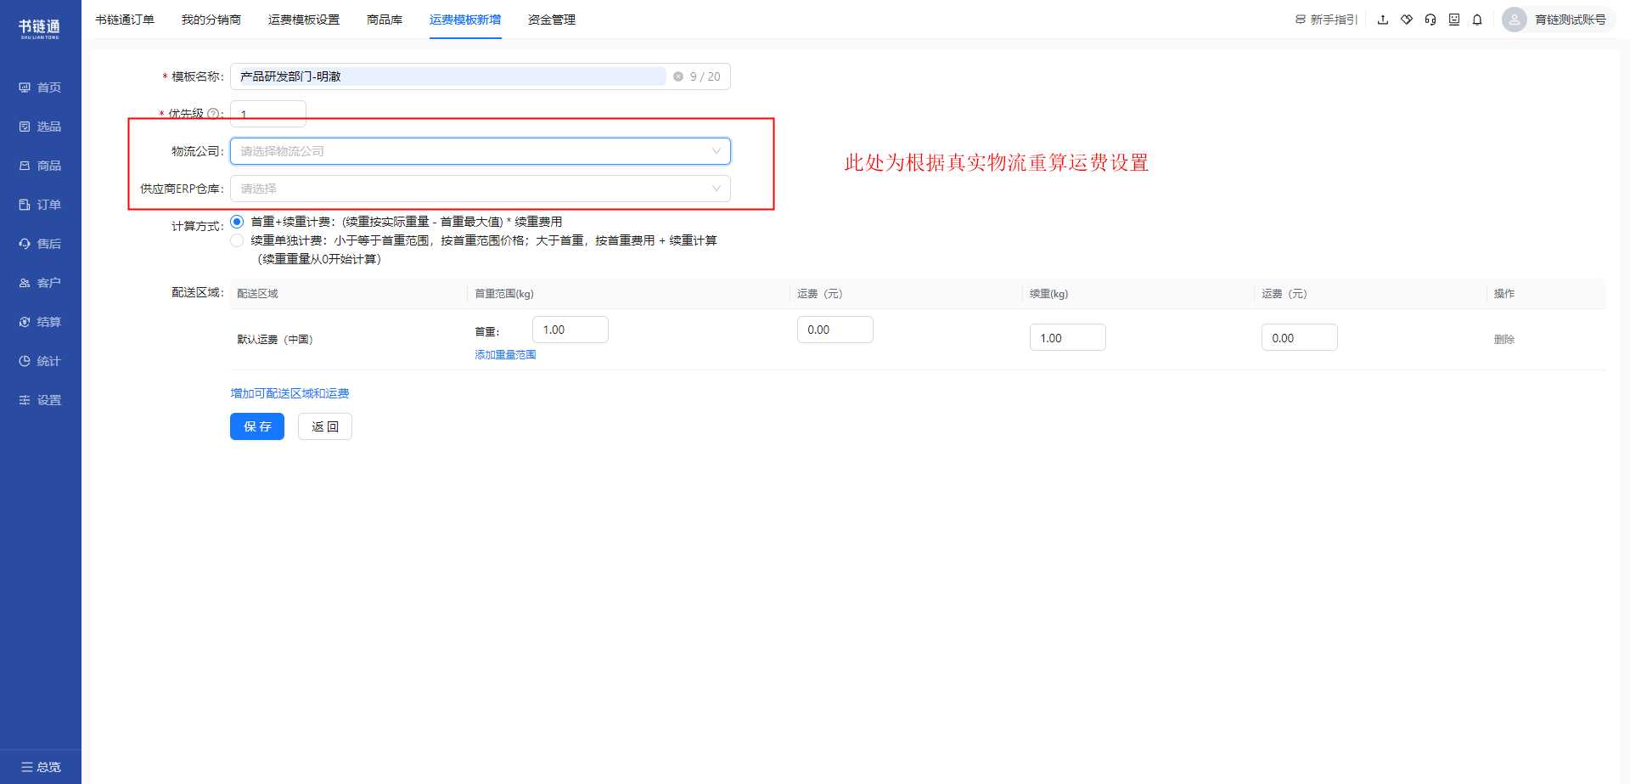Open customer service headset icon
Viewport: 1630px width, 784px height.
pos(1430,20)
